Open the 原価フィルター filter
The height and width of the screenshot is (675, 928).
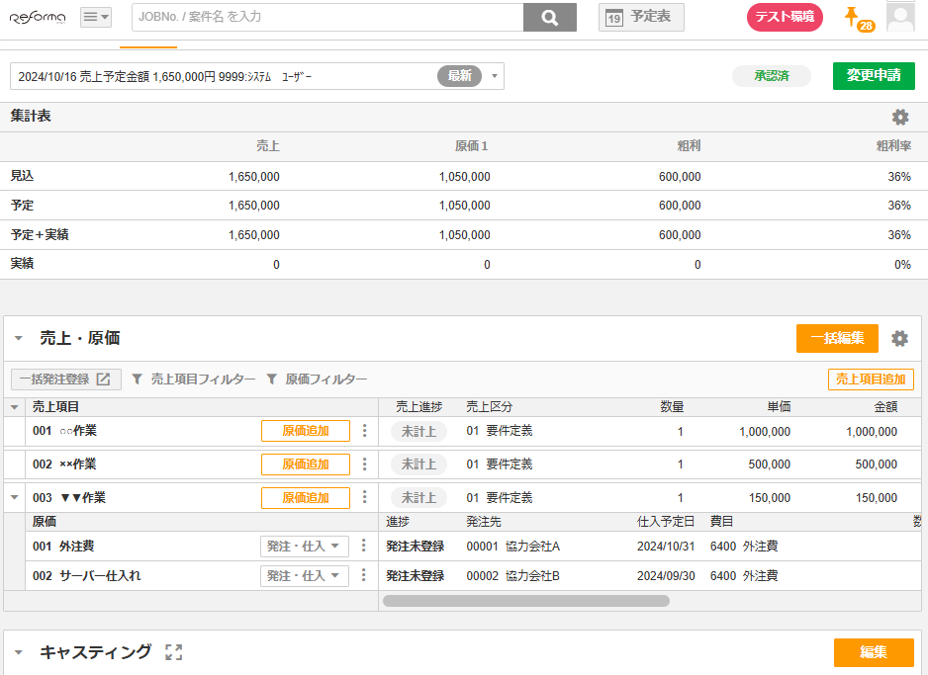317,380
